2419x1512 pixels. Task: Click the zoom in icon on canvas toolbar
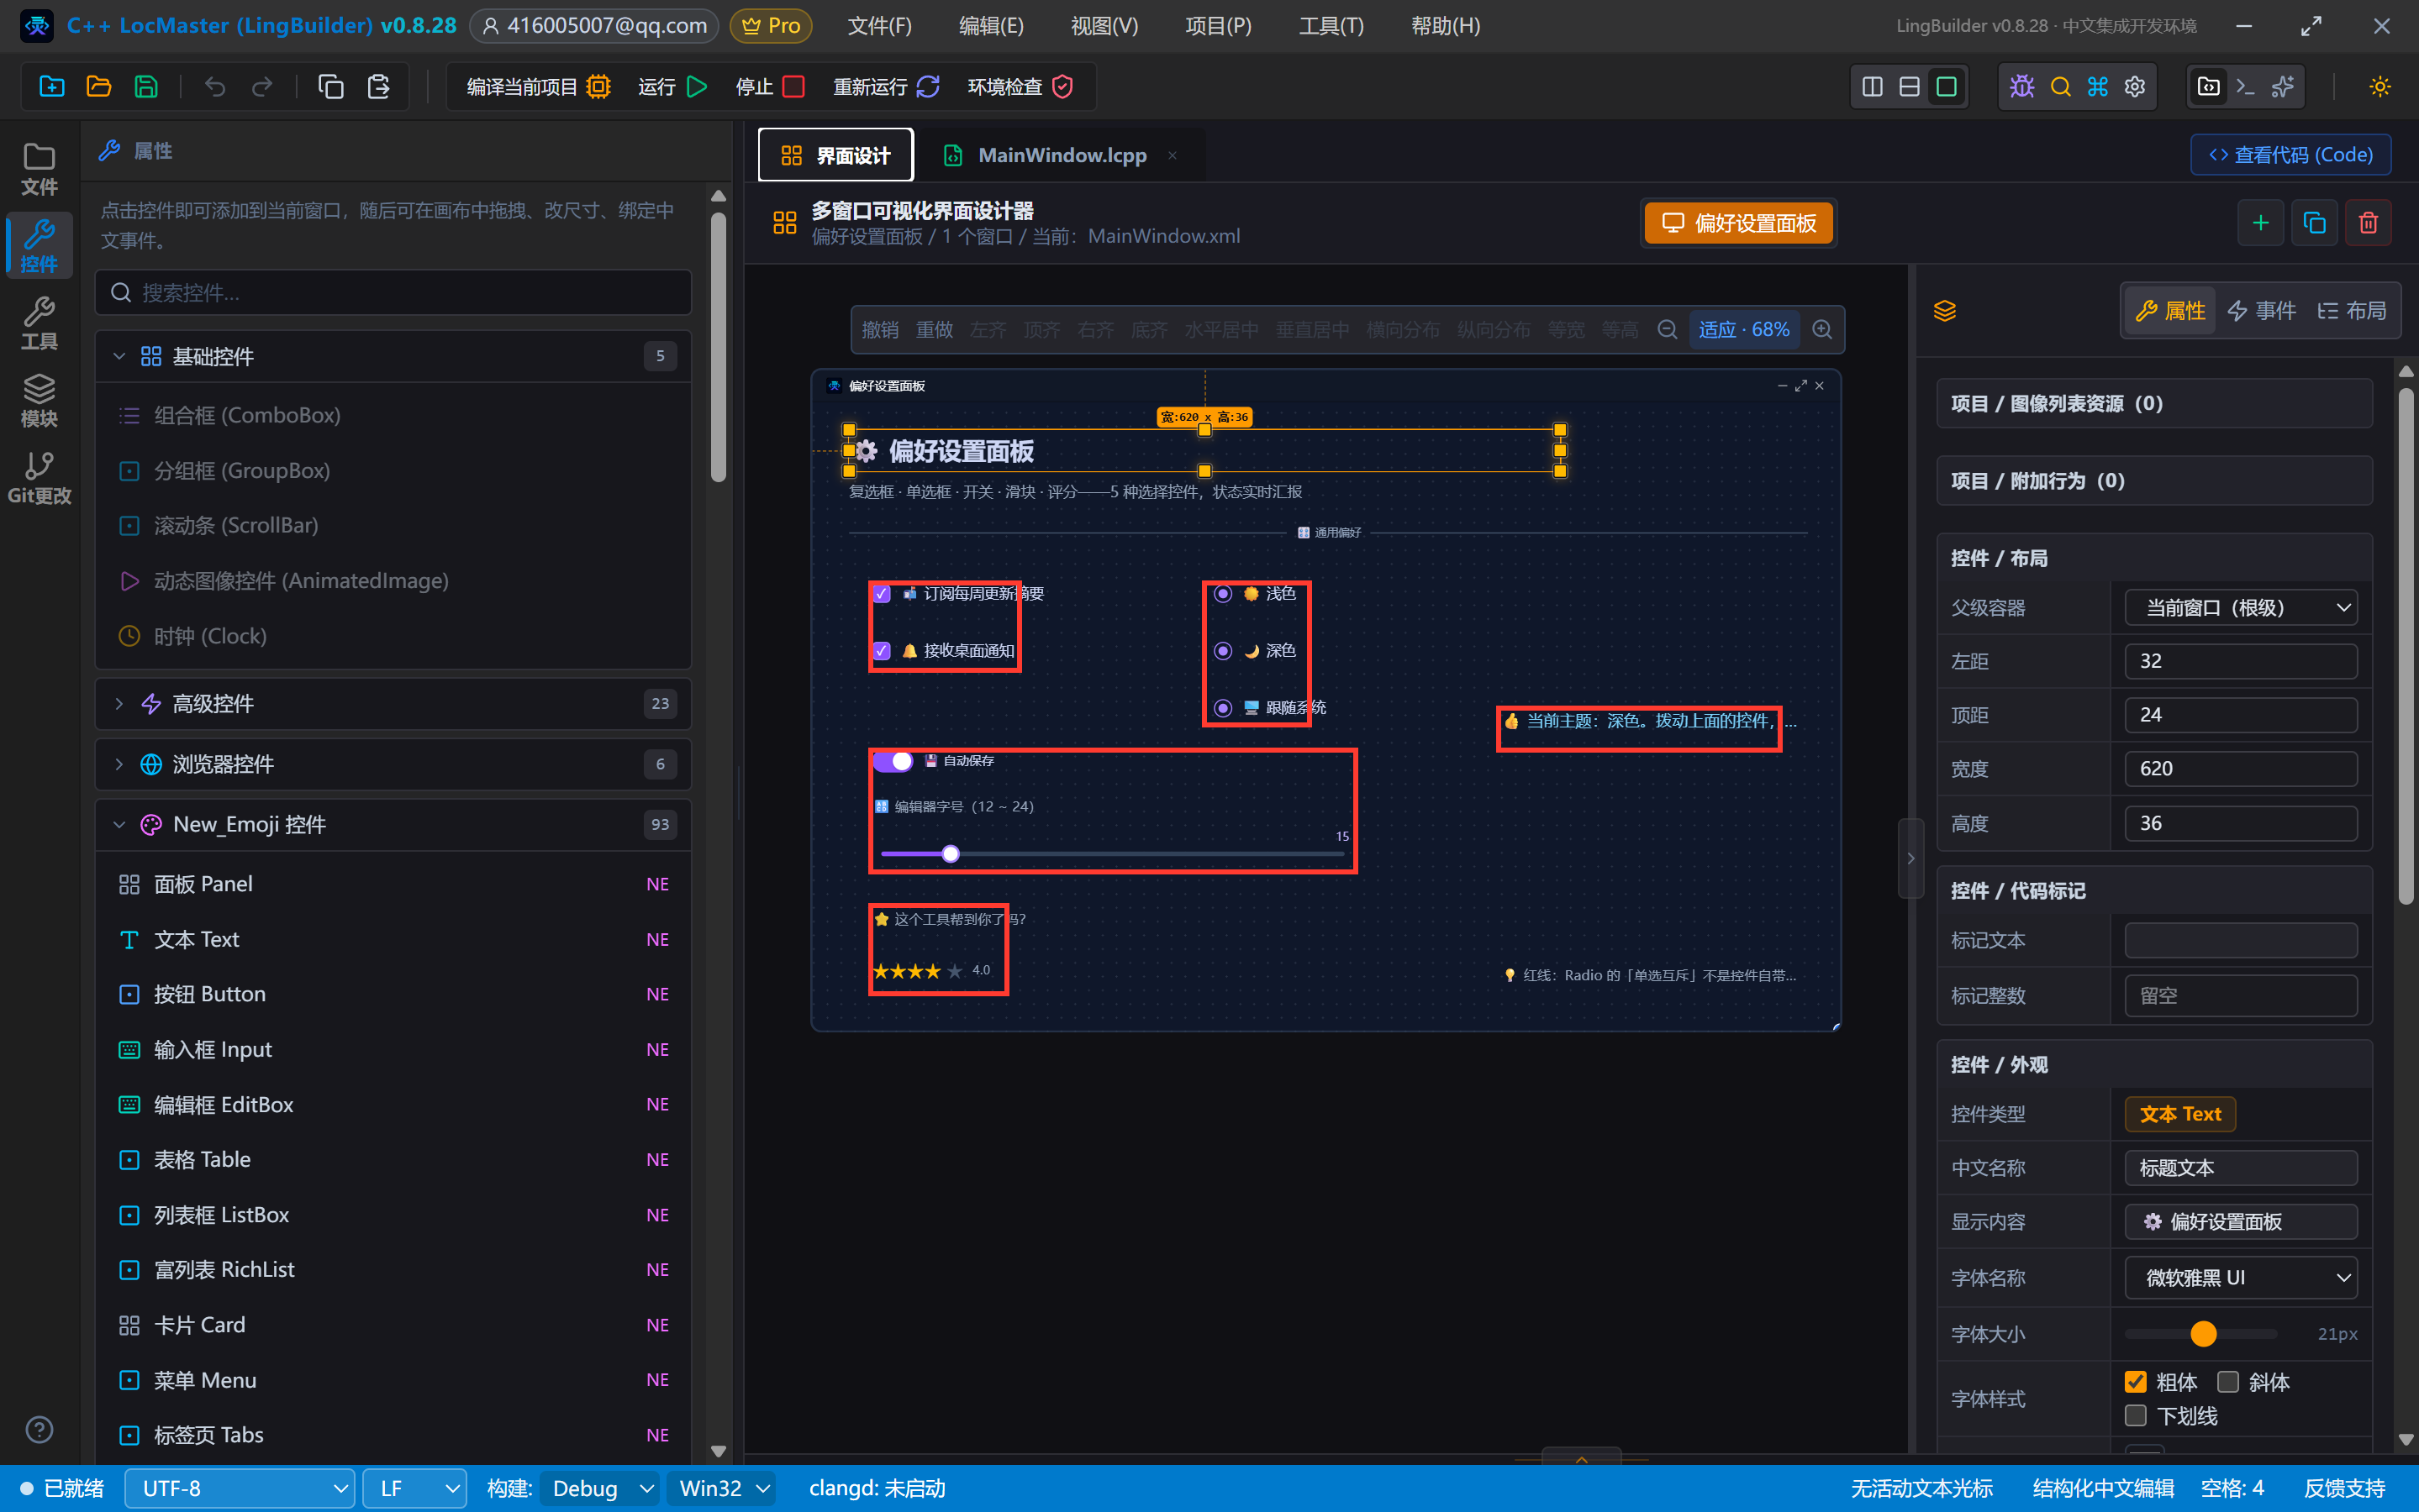pos(1823,329)
